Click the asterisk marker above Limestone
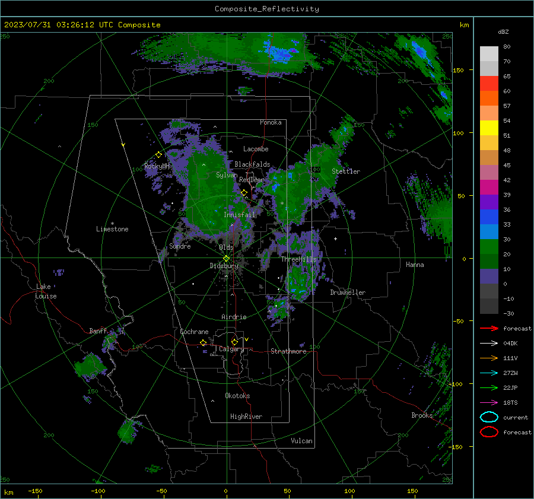The image size is (534, 499). [x=112, y=224]
